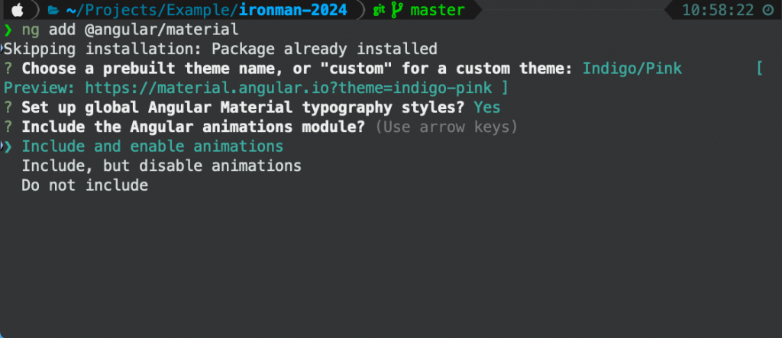The height and width of the screenshot is (338, 782).
Task: Click the "Yes" typography answer
Action: (x=487, y=108)
